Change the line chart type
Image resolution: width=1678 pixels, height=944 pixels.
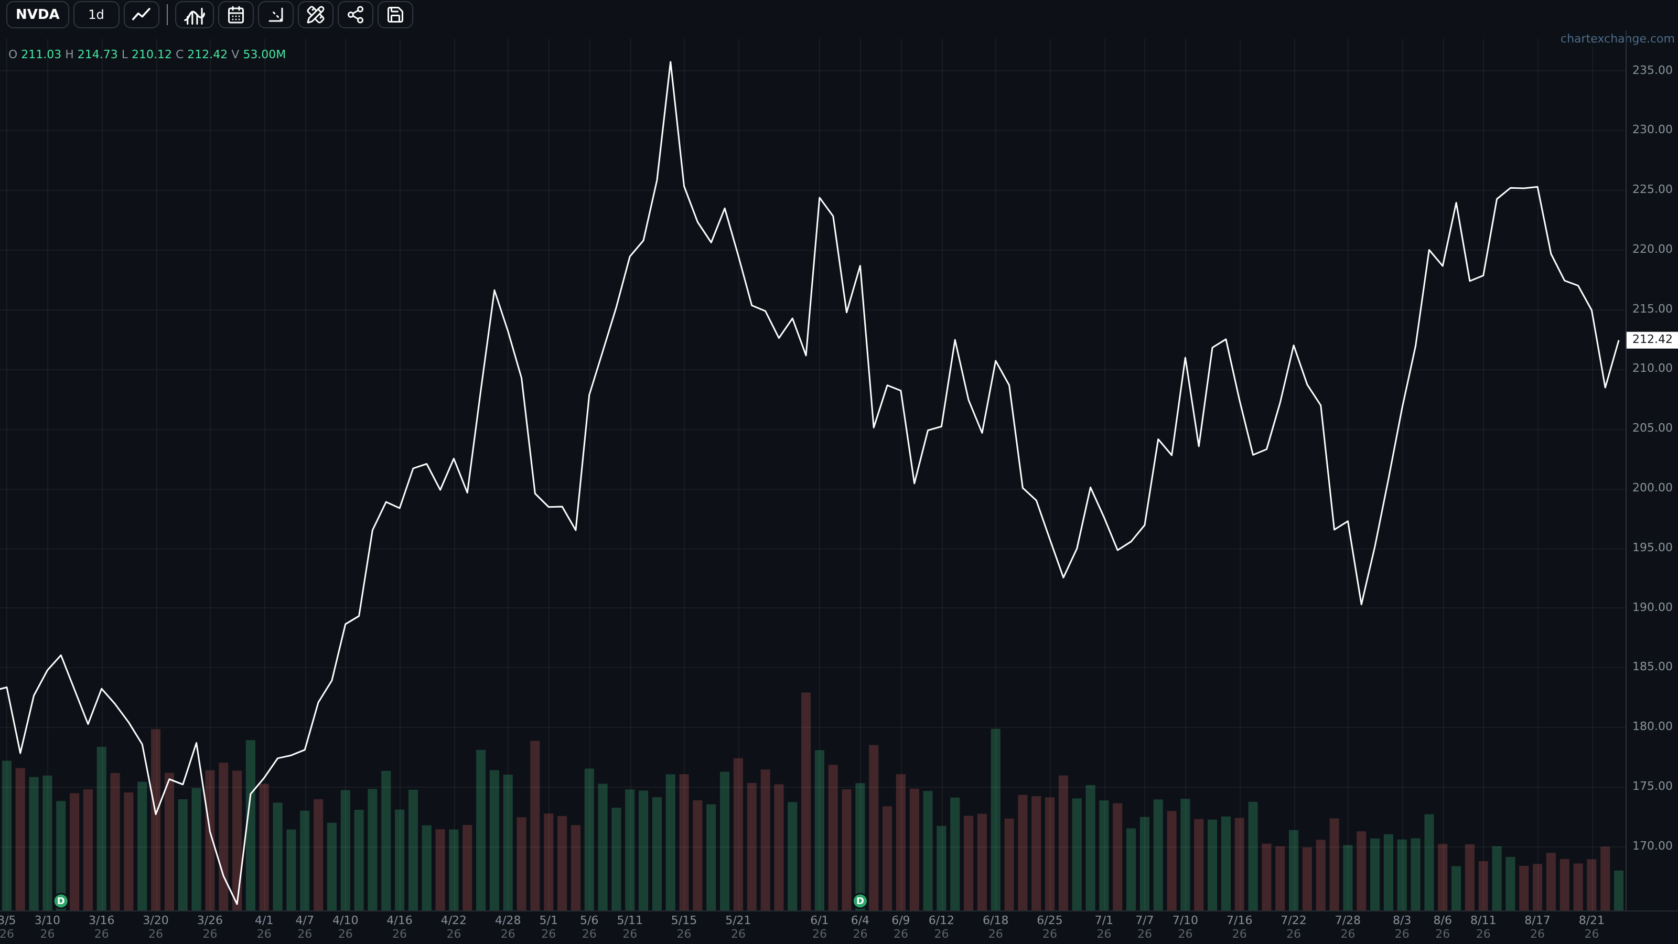coord(142,14)
